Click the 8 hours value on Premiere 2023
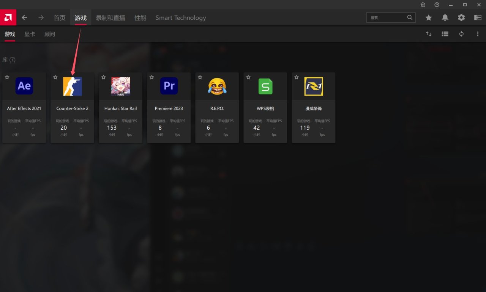The height and width of the screenshot is (292, 486). coord(160,128)
